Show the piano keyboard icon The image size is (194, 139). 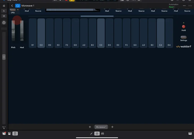pos(190,134)
